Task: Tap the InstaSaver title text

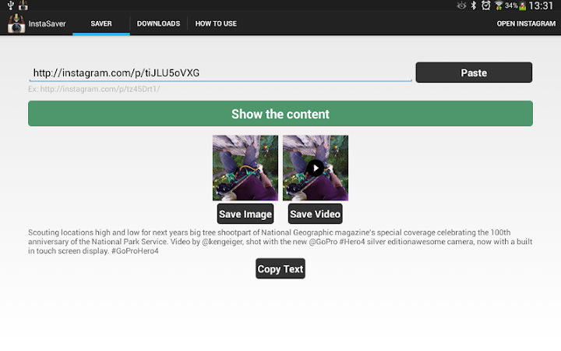Action: coord(47,23)
